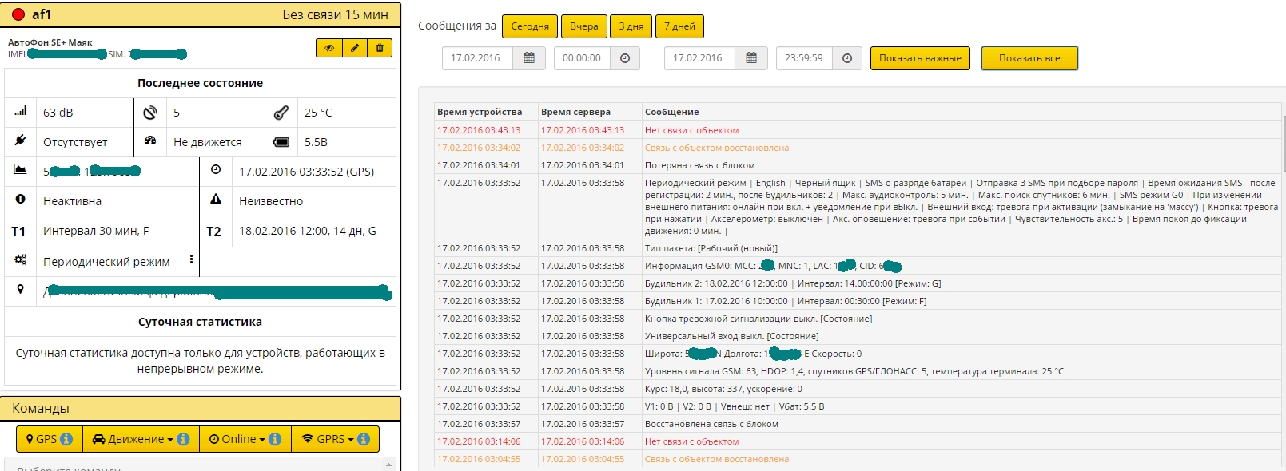This screenshot has height=471, width=1286.
Task: Toggle visibility with the eye icon button
Action: pos(329,48)
